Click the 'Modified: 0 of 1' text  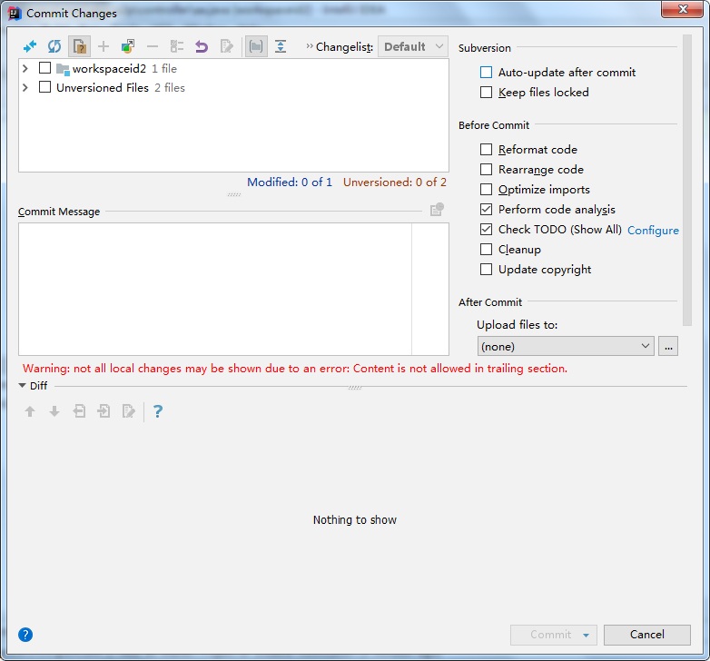[x=290, y=182]
